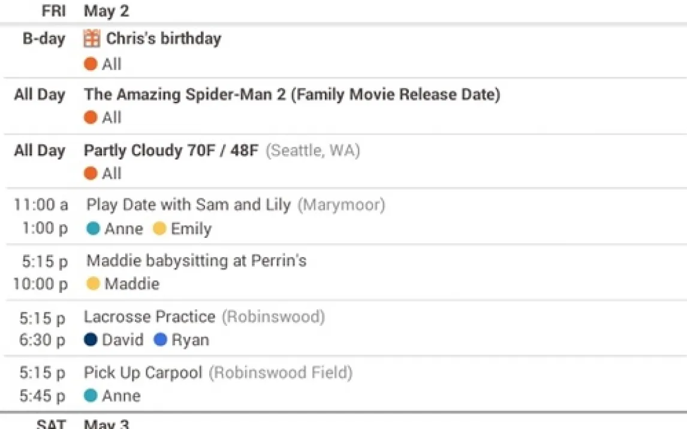Viewport: 687px width, 429px height.
Task: Click the teal Anne dot under Pick Up Carpool
Action: coord(91,396)
